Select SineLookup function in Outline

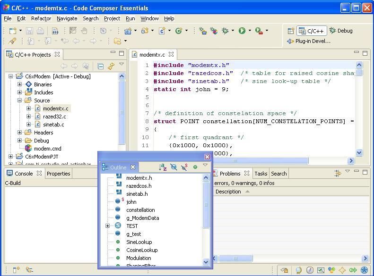(x=139, y=242)
